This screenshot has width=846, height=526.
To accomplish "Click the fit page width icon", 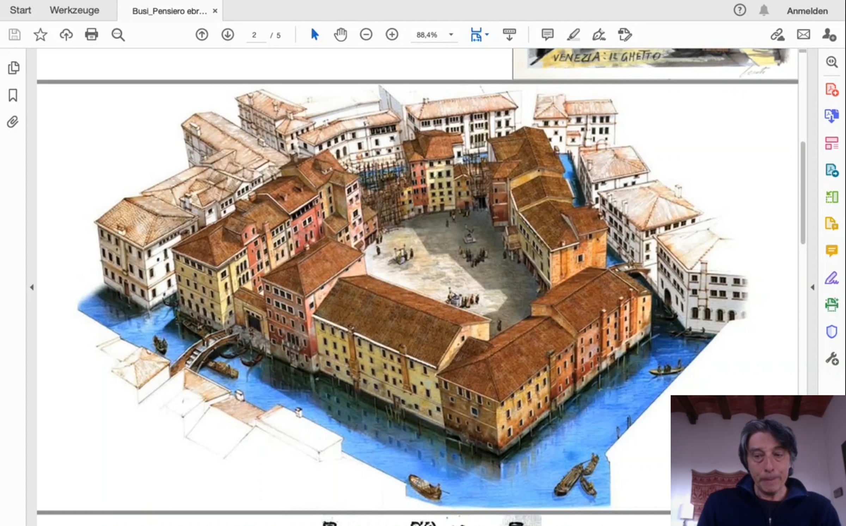I will pos(476,35).
